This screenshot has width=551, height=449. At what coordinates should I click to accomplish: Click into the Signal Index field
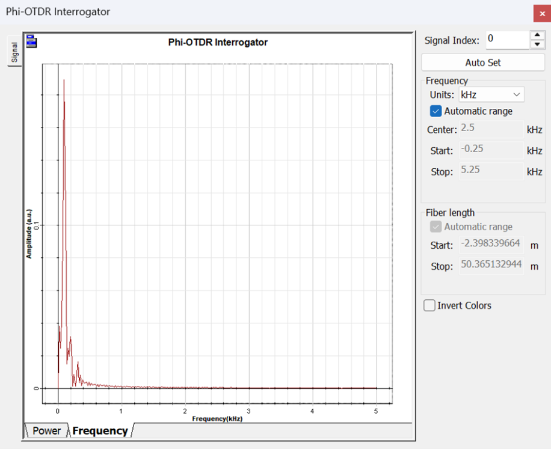[506, 40]
